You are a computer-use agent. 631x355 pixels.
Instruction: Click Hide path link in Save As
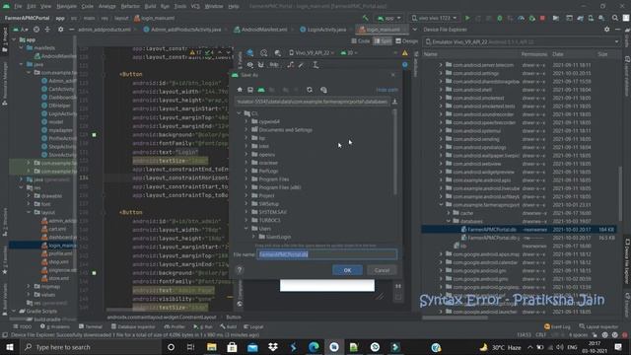[386, 90]
